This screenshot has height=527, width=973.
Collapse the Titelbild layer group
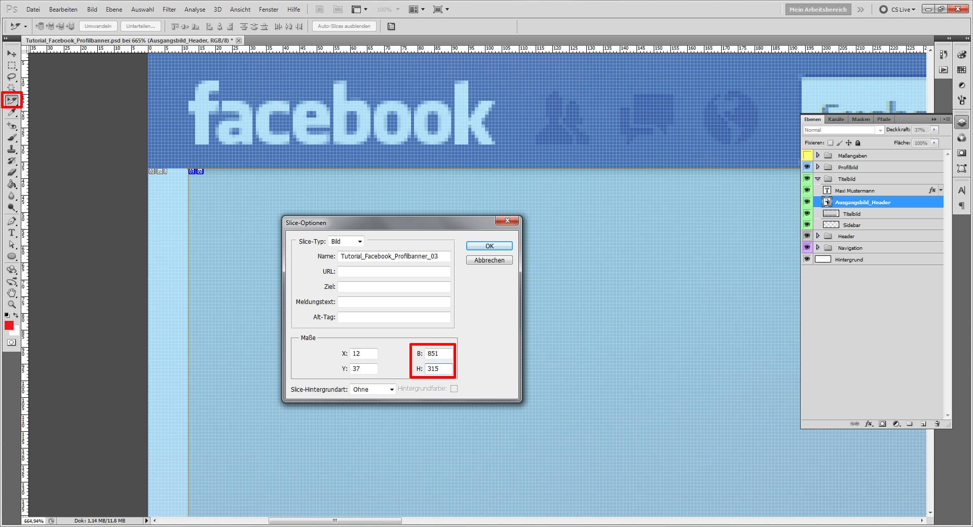click(x=818, y=178)
